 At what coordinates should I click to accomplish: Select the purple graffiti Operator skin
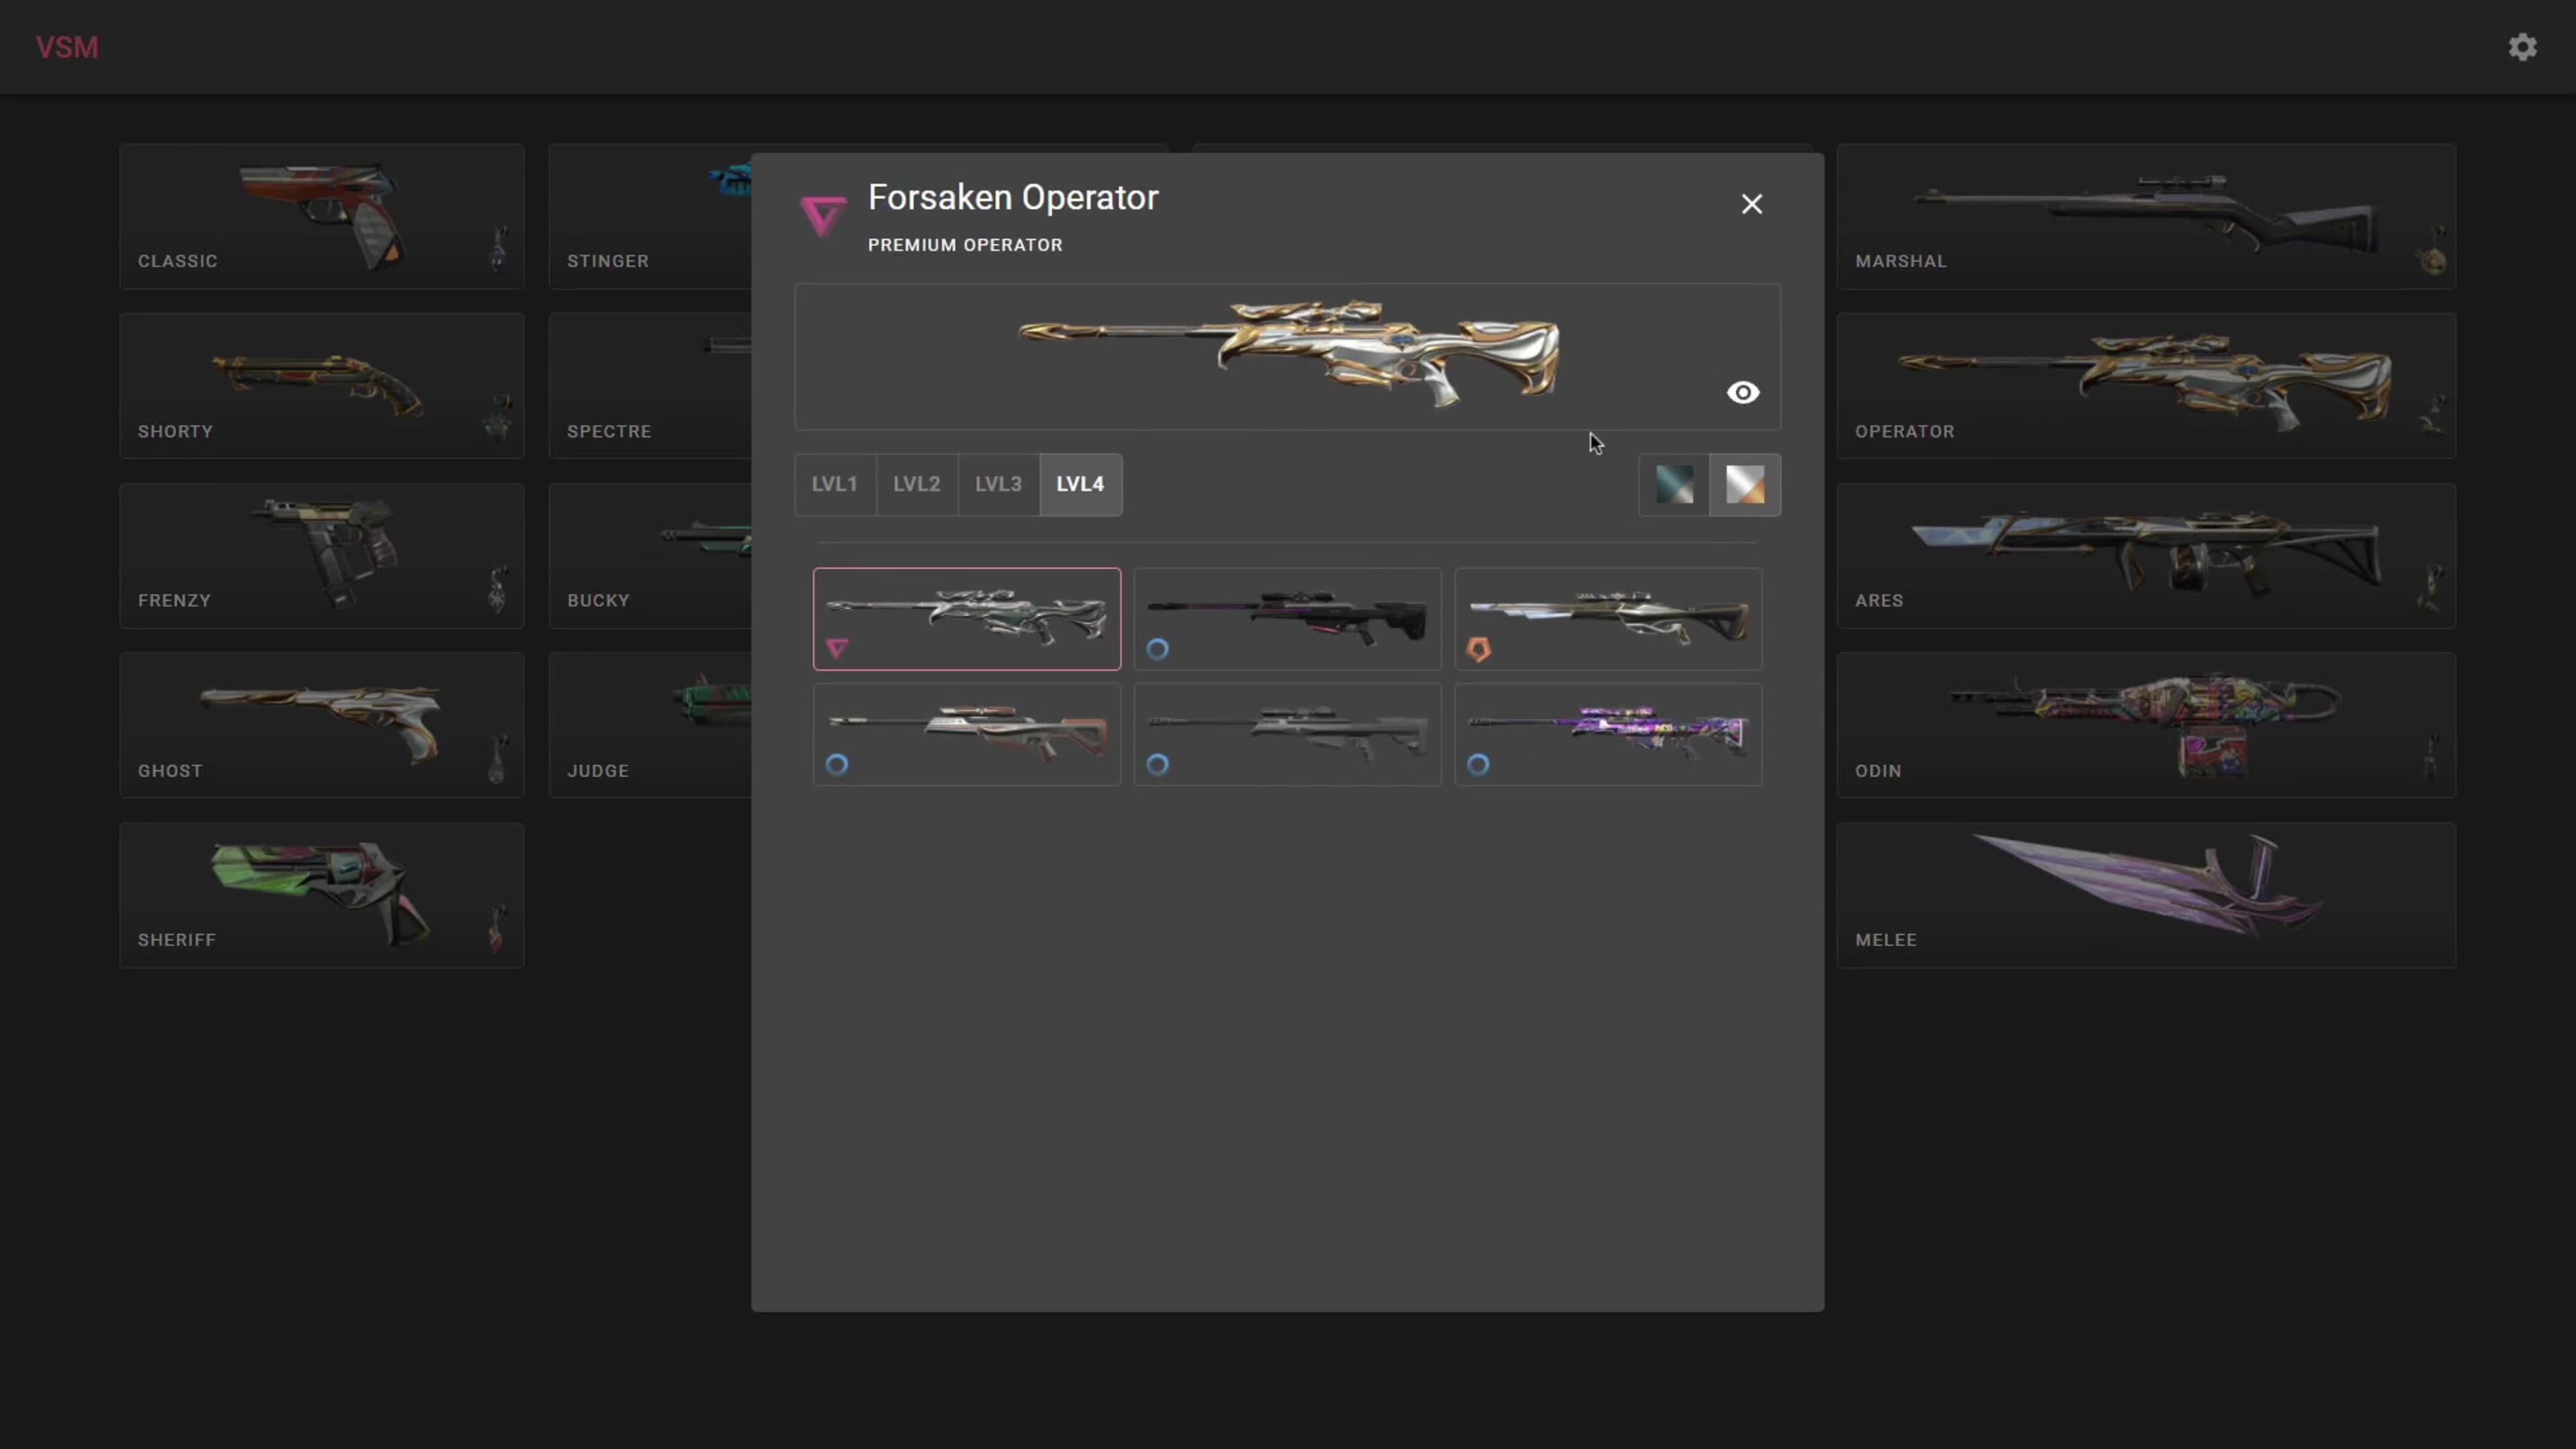1608,734
